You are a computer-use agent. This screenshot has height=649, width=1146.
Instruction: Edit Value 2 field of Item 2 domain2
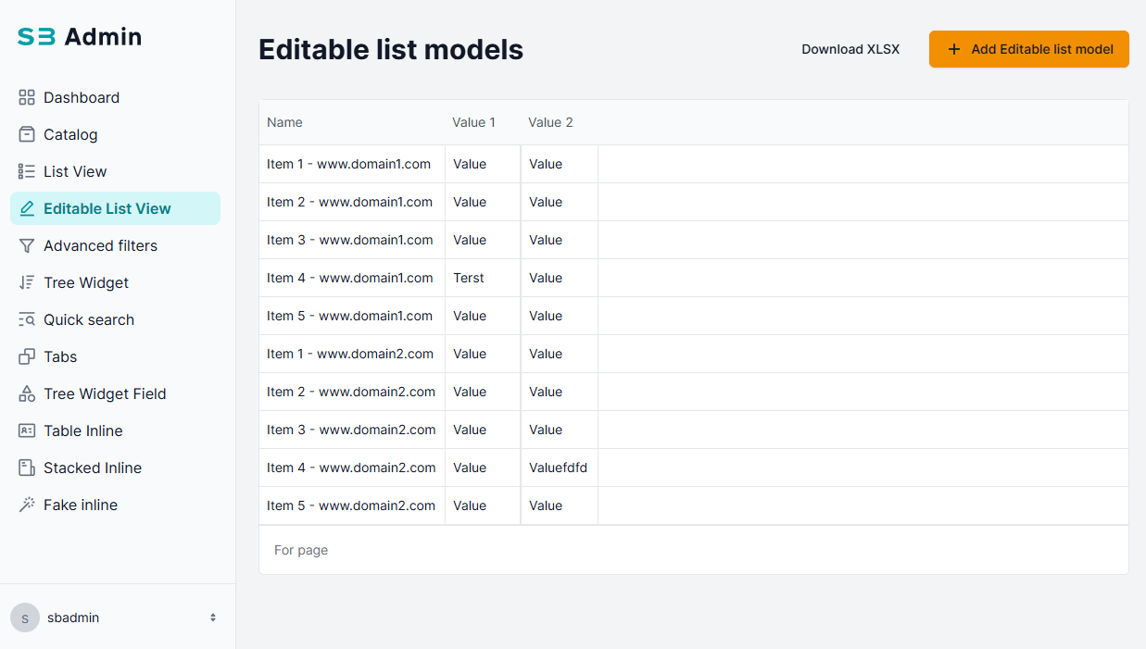coord(560,392)
